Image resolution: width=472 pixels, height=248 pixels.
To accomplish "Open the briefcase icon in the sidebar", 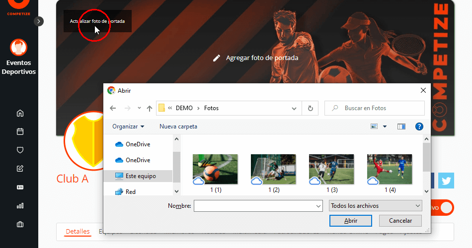I will click(20, 224).
